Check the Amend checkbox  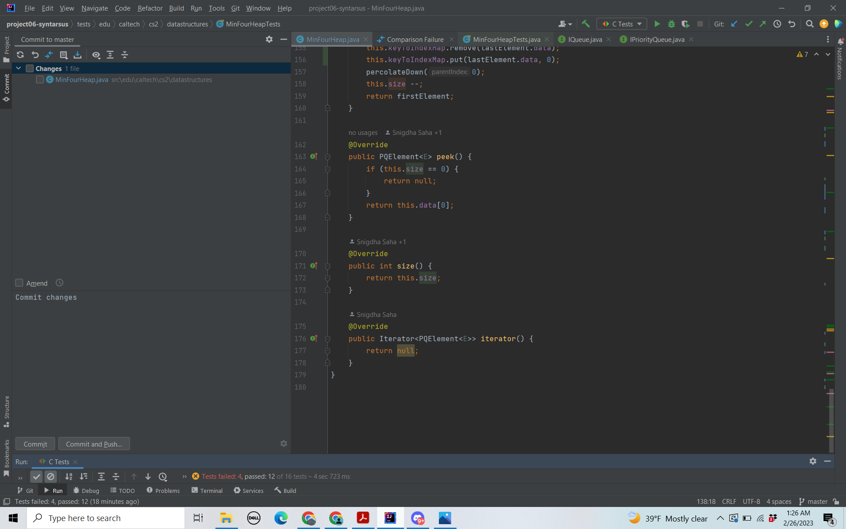click(19, 283)
